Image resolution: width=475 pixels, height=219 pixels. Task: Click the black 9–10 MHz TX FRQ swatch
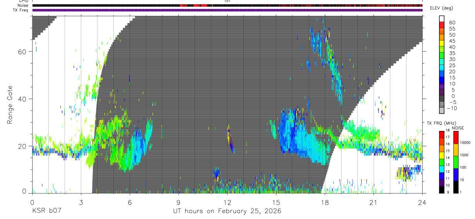click(x=442, y=189)
